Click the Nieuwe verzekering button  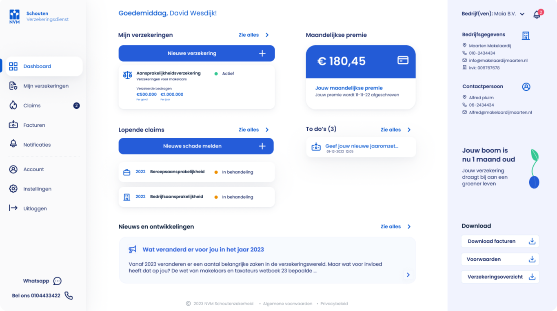point(197,54)
